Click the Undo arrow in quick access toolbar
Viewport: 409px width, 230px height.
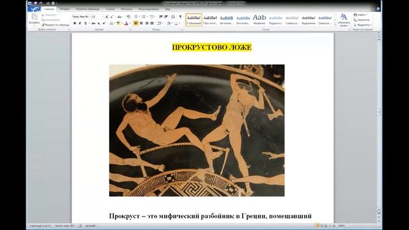(41, 3)
